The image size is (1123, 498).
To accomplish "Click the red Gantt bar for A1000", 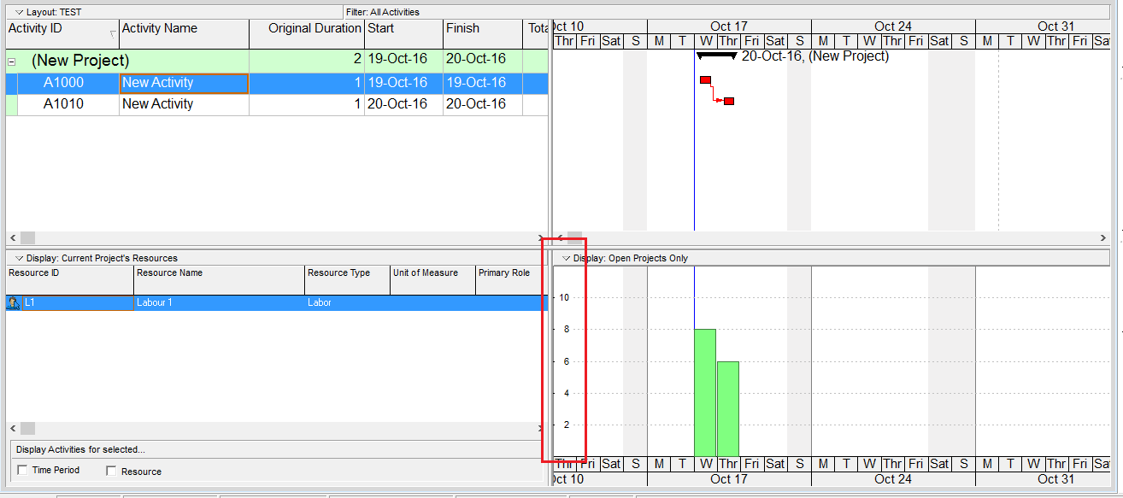I will (x=705, y=80).
